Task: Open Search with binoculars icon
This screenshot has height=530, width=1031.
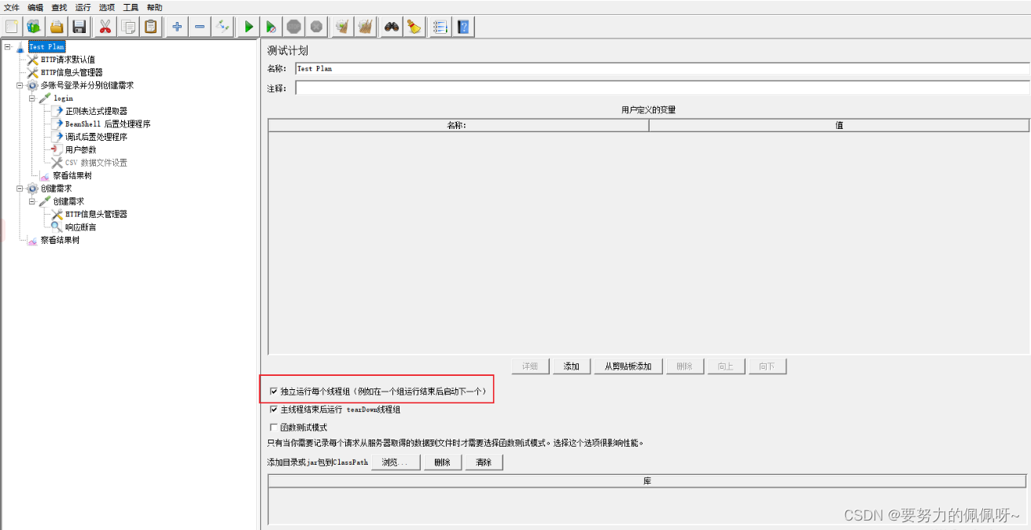Action: 392,27
